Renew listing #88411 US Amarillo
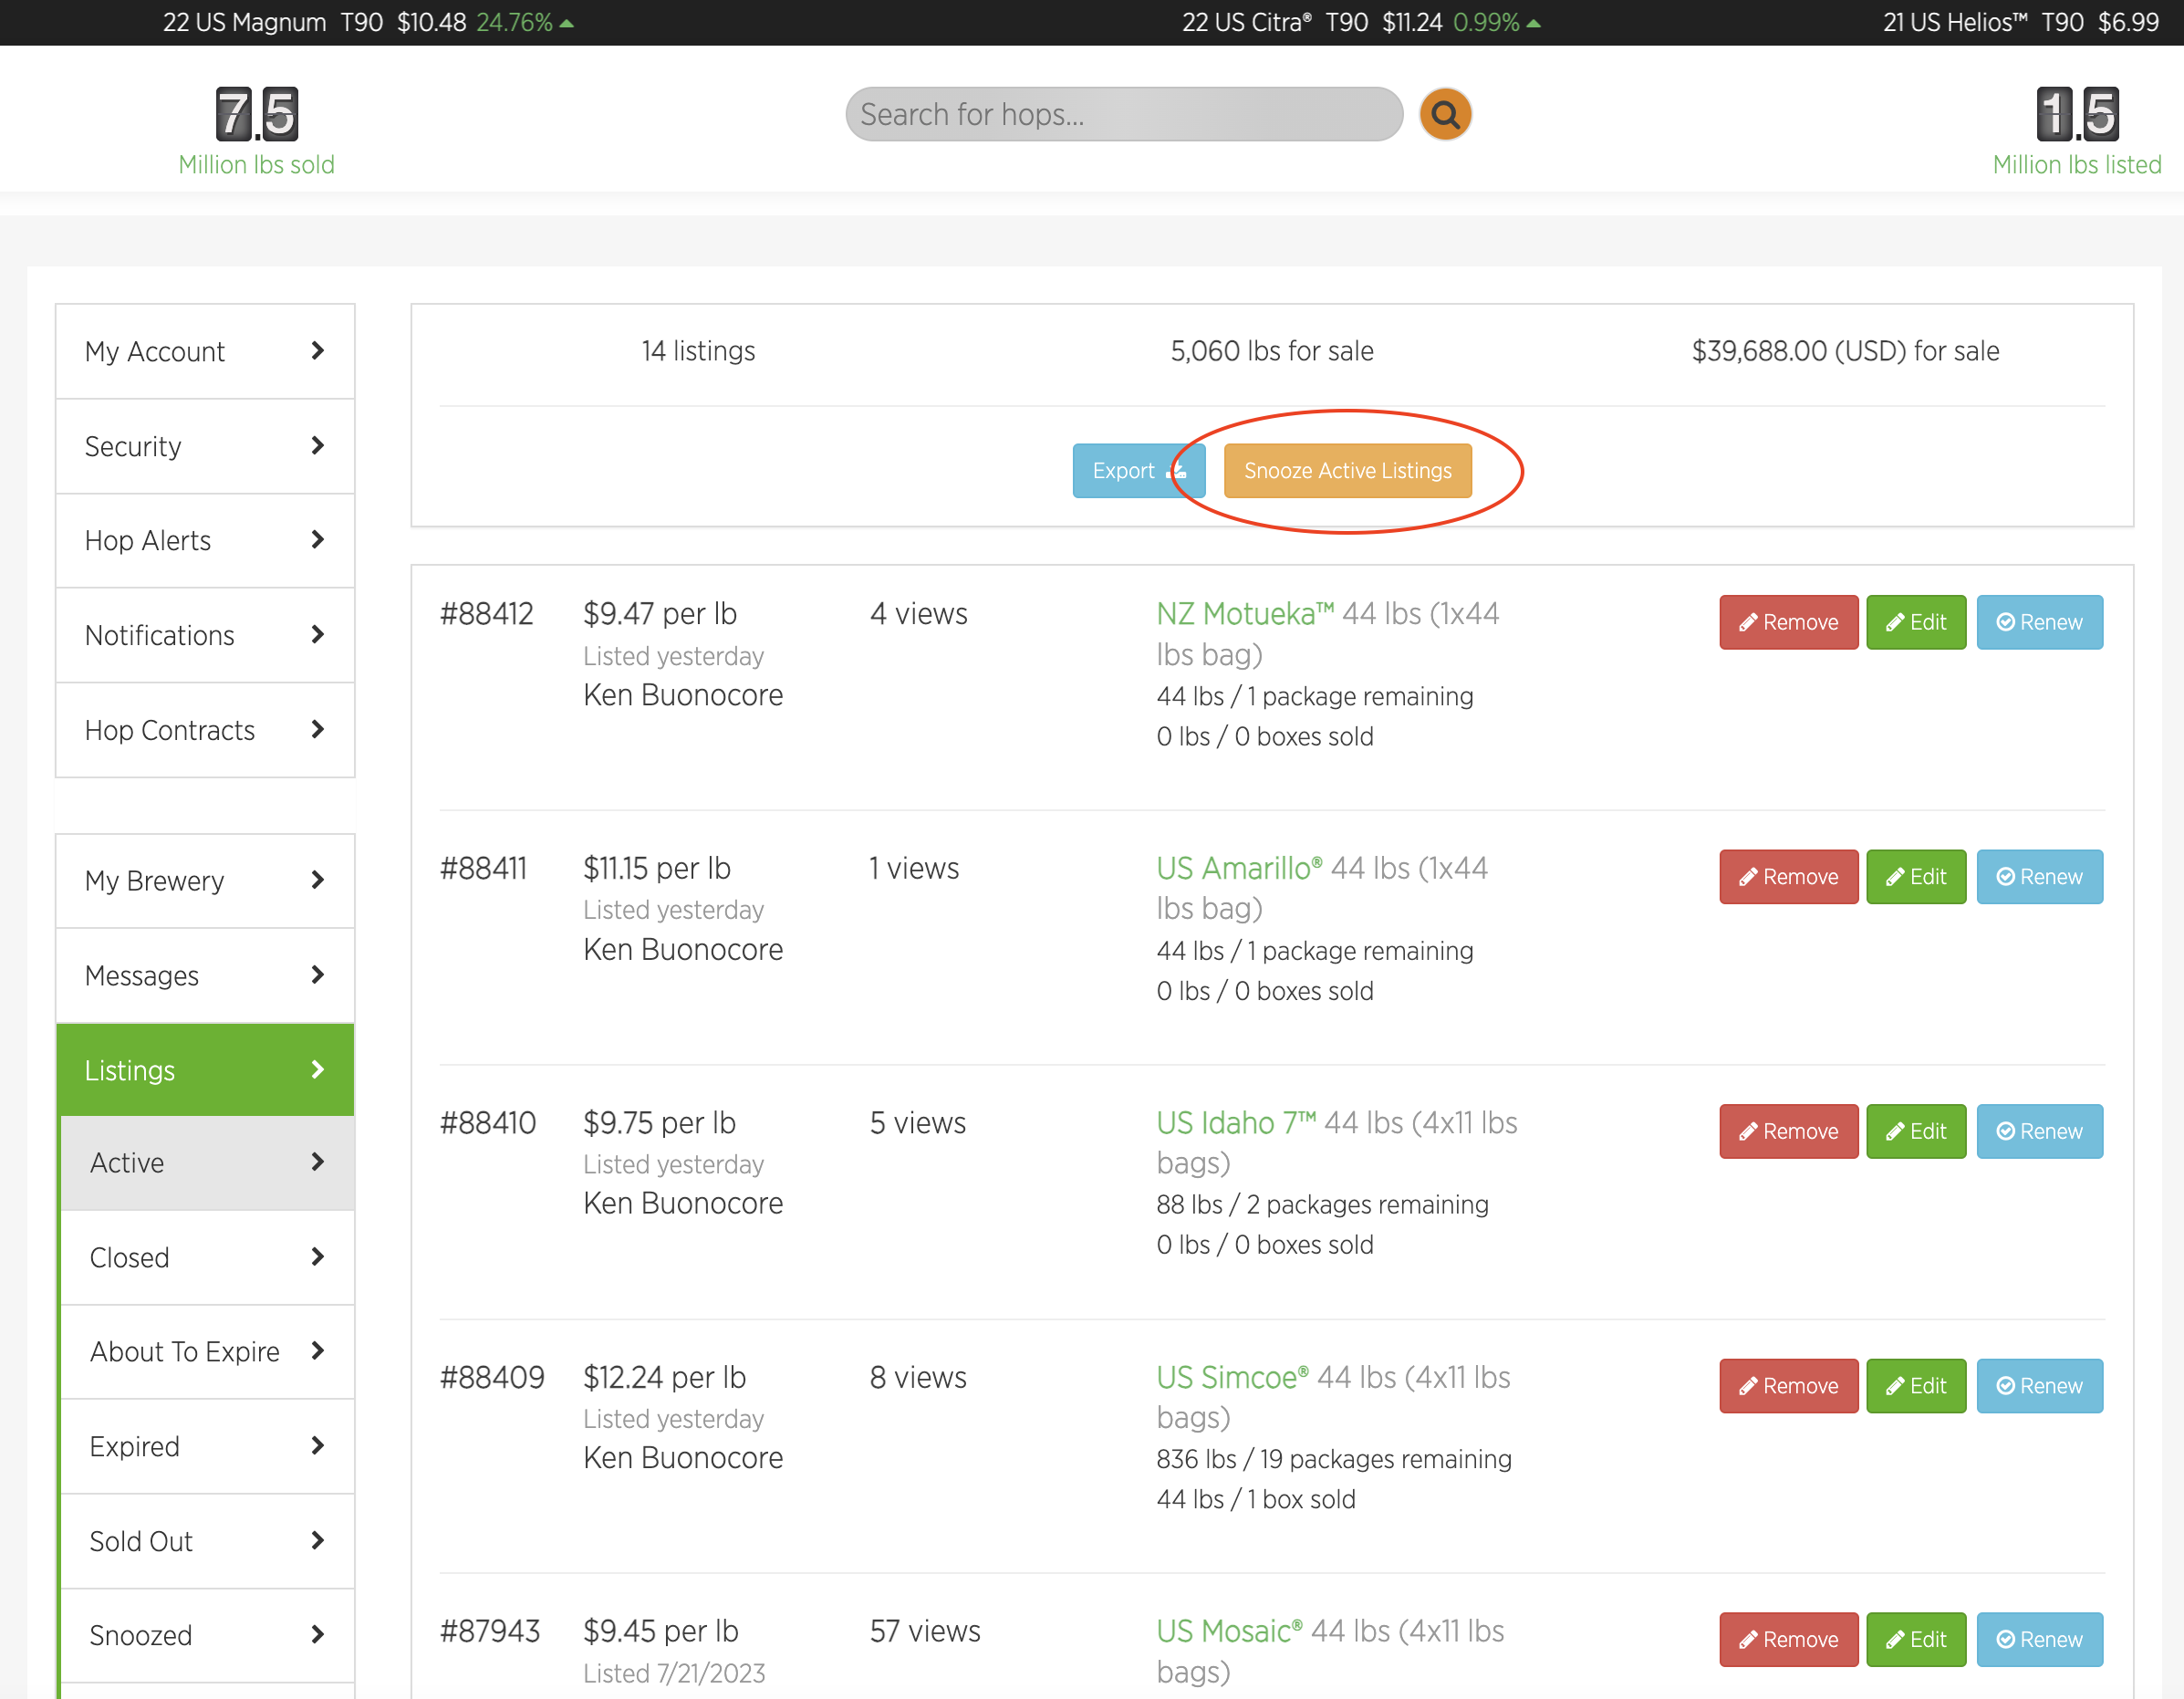 click(2040, 877)
